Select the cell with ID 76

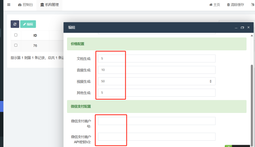(x=35, y=46)
